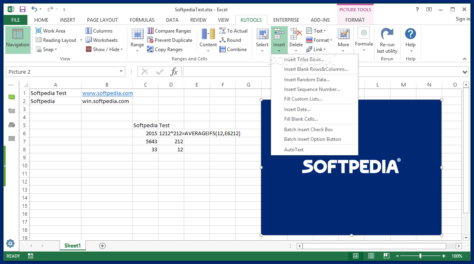This screenshot has width=474, height=264.
Task: Choose Batch Insert Check Box
Action: click(314, 130)
